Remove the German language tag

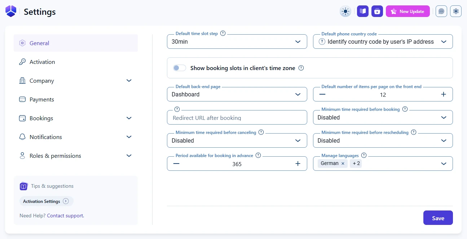pyautogui.click(x=343, y=164)
